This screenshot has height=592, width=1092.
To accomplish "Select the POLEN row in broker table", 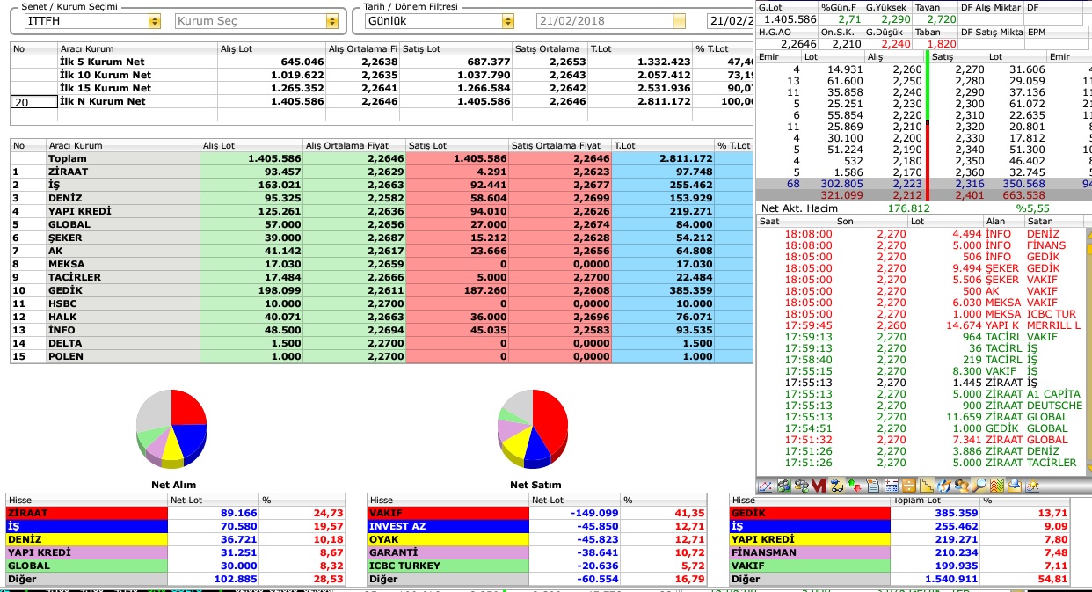I will (x=382, y=356).
